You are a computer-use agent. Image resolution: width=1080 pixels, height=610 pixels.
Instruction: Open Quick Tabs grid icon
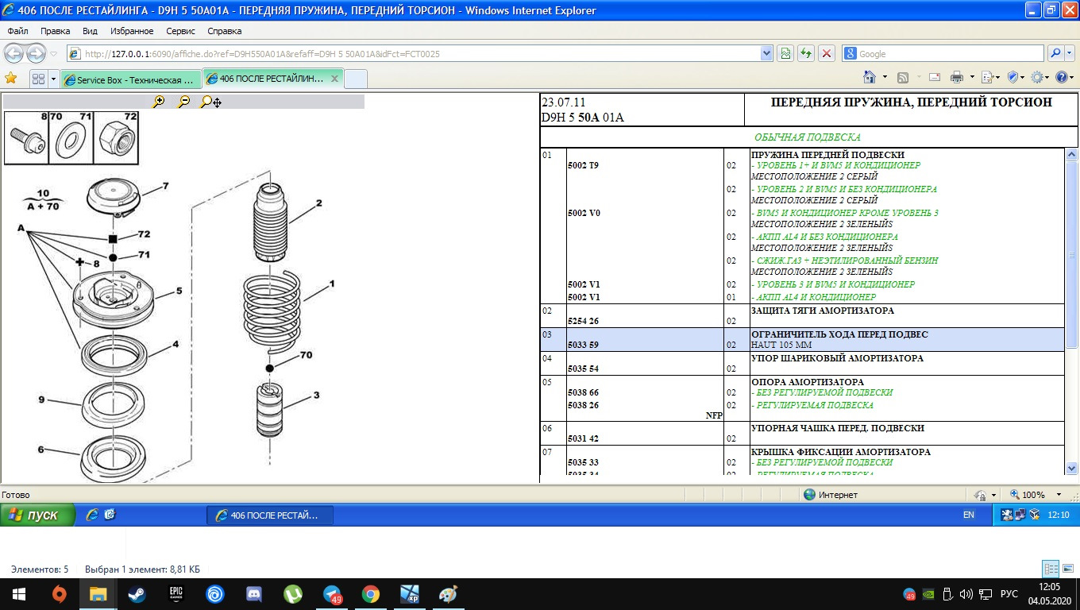coord(37,79)
